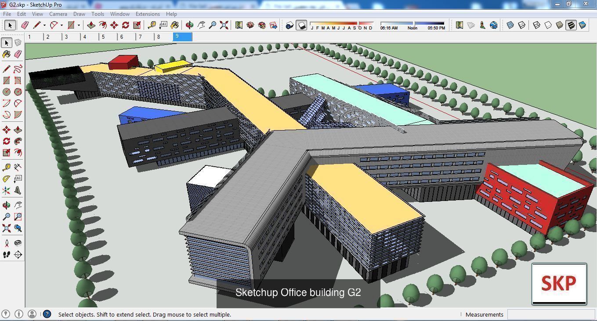Select the Rotate tool in top toolbar
Screen dimensions: 597x321
(x=126, y=26)
